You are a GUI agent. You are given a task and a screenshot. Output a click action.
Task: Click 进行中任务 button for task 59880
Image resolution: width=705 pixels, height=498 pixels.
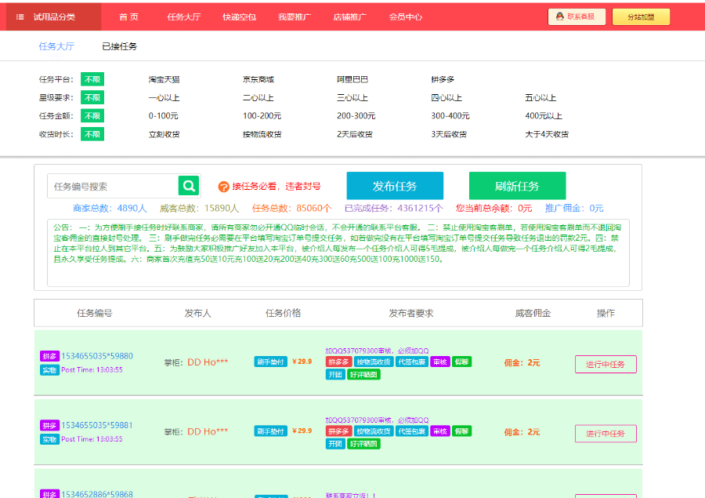click(x=606, y=364)
